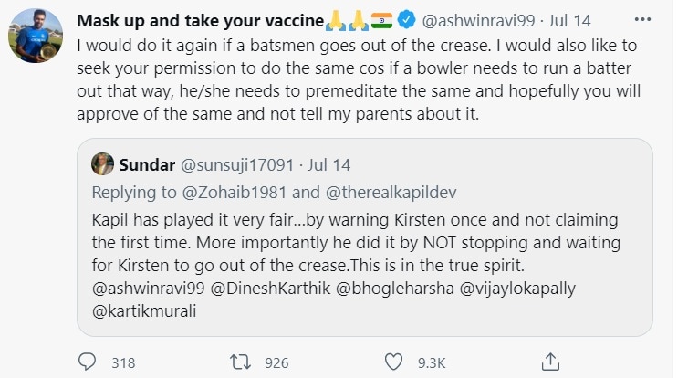This screenshot has height=378, width=688.
Task: Open the @DineshKarthik mention in quoted tweet
Action: coord(270,289)
